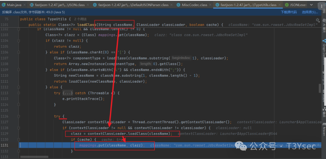This screenshot has height=159, width=326.
Task: Click the decompiled class file notice text
Action: click(x=34, y=12)
